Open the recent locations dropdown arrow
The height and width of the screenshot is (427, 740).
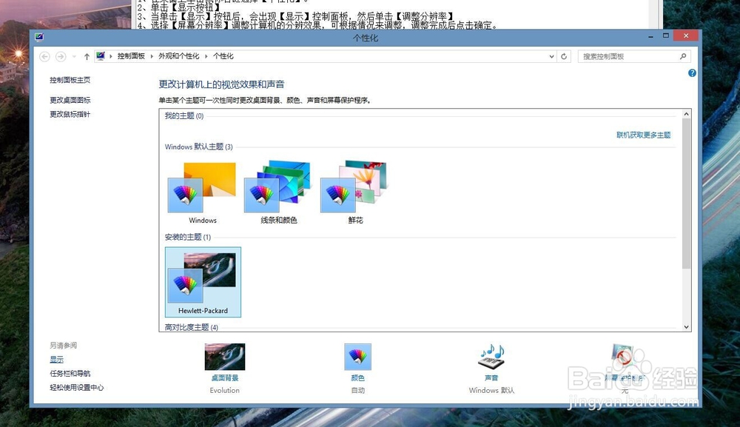(74, 57)
